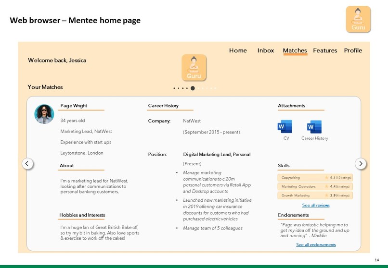Open the Features menu item
The width and height of the screenshot is (388, 268).
[x=325, y=50]
